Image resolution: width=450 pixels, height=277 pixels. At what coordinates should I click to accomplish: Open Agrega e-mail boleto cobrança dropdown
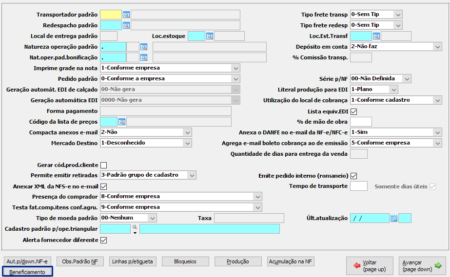pos(437,143)
